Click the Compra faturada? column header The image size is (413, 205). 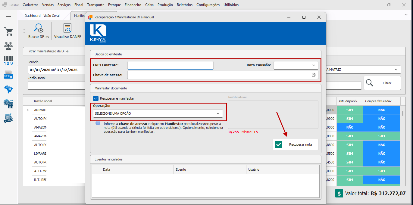point(382,101)
